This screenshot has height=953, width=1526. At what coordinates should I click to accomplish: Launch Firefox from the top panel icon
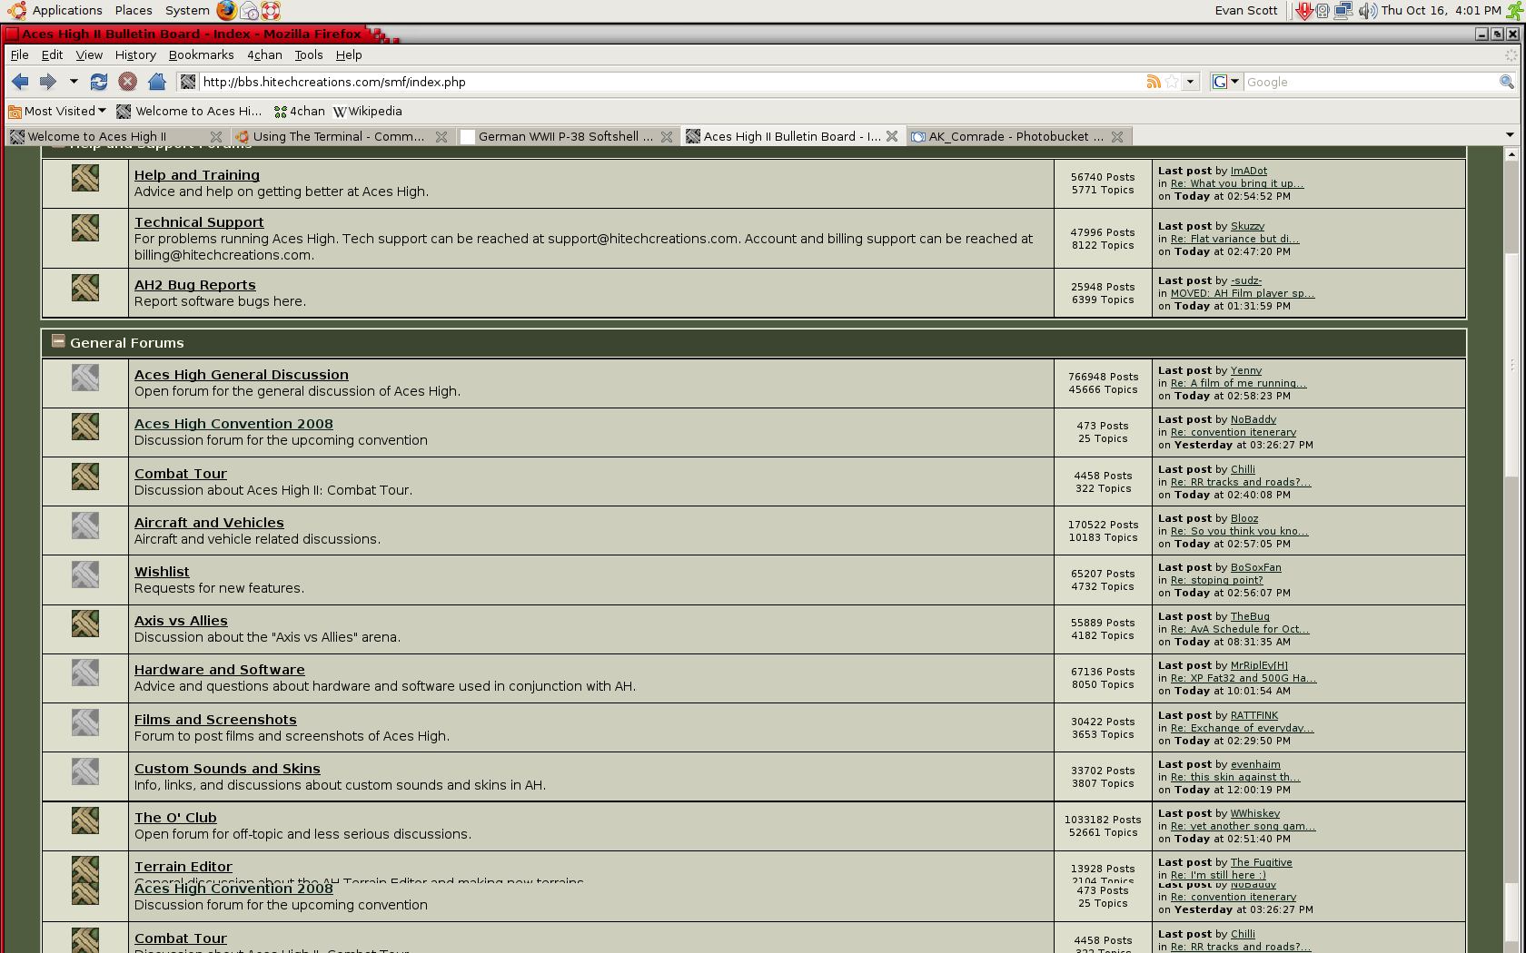227,10
